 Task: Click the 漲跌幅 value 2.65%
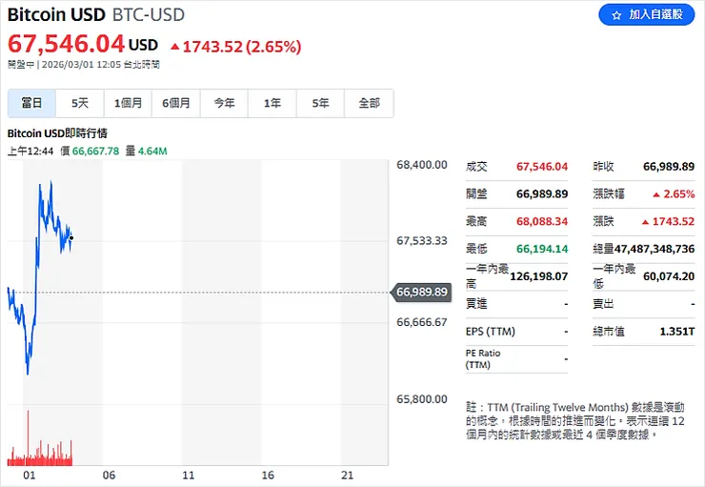pos(679,194)
